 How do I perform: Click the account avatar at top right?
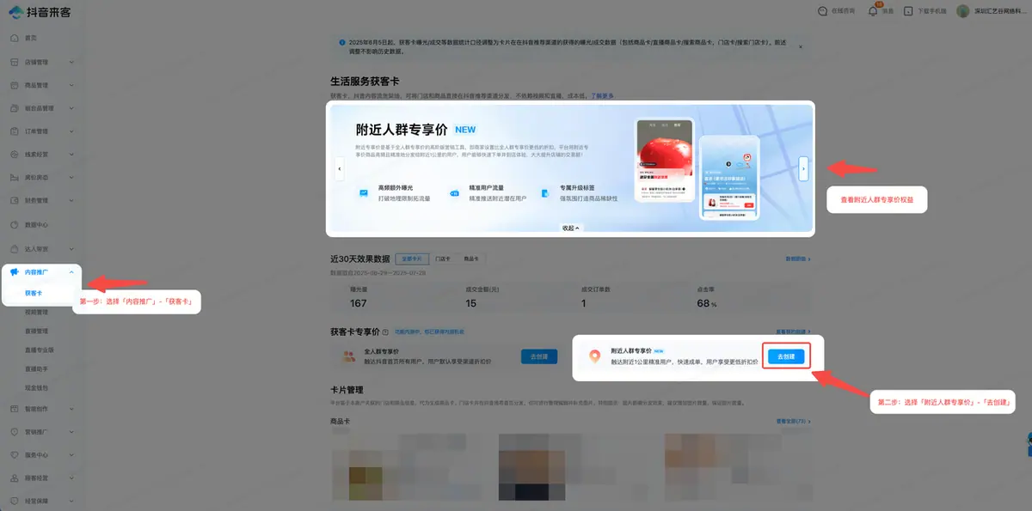point(963,11)
